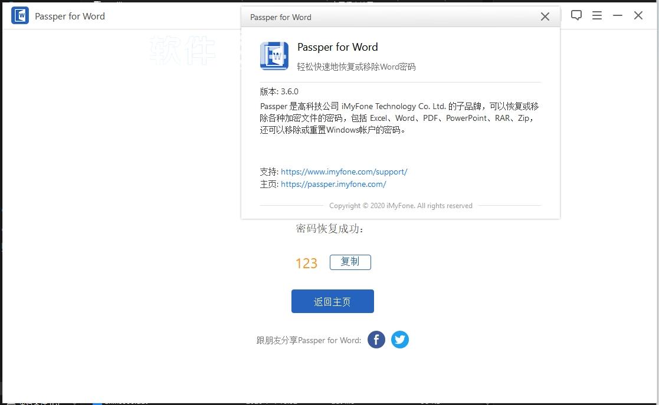Screen dimensions: 659x405
Task: Open the imyfone.com/support link
Action: pyautogui.click(x=344, y=172)
